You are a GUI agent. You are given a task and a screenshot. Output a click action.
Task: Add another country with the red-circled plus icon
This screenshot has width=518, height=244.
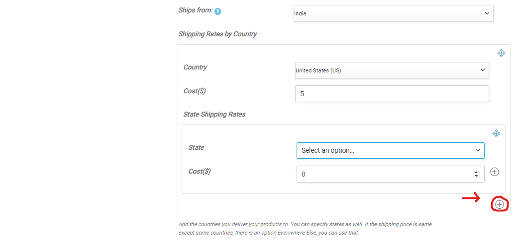[500, 204]
